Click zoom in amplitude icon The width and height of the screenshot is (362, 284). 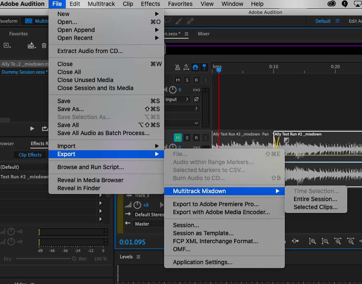point(312,241)
